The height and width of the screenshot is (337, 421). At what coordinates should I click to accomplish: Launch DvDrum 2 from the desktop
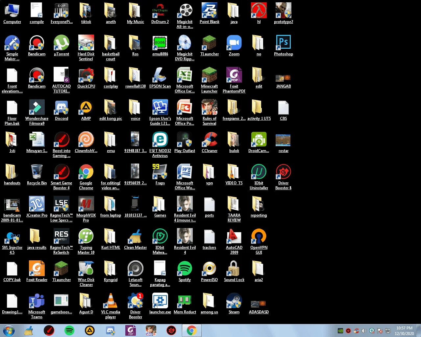pos(160,13)
